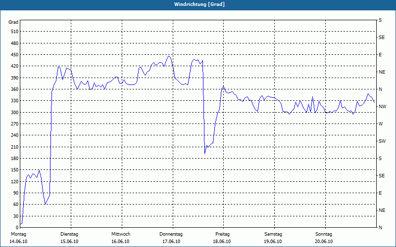396x247 pixels.
Task: Select the 330 degree axis label
Action: coord(15,101)
